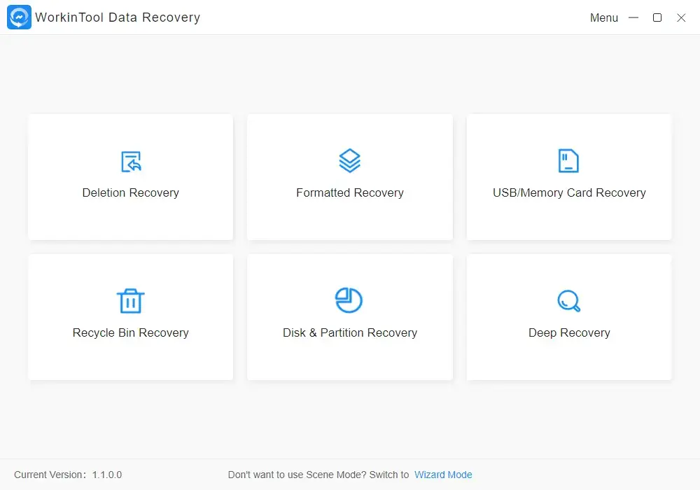Launch Deep Recovery using its text label
Image resolution: width=700 pixels, height=490 pixels.
click(x=569, y=332)
